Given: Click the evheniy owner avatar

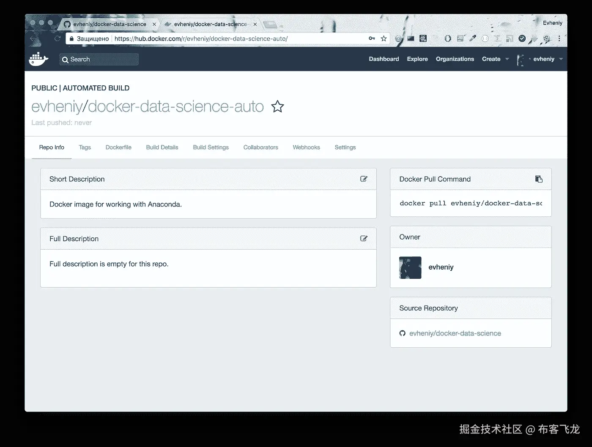Looking at the screenshot, I should [x=410, y=267].
